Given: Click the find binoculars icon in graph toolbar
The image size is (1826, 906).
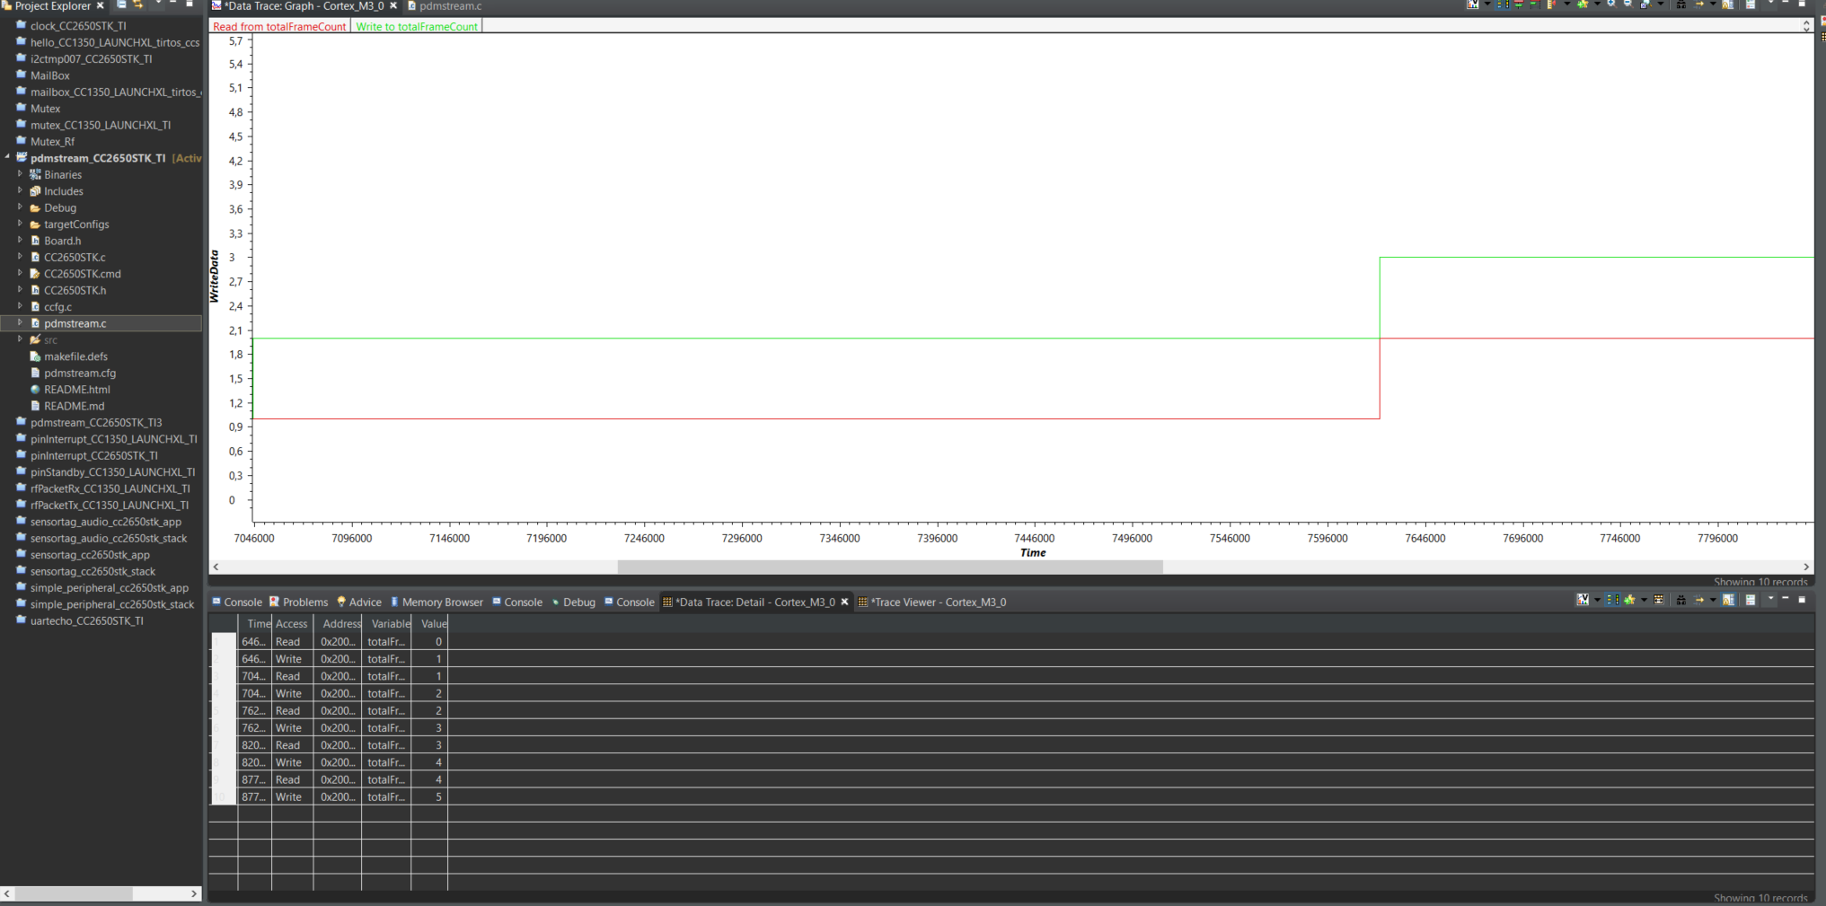Looking at the screenshot, I should click(1681, 4).
